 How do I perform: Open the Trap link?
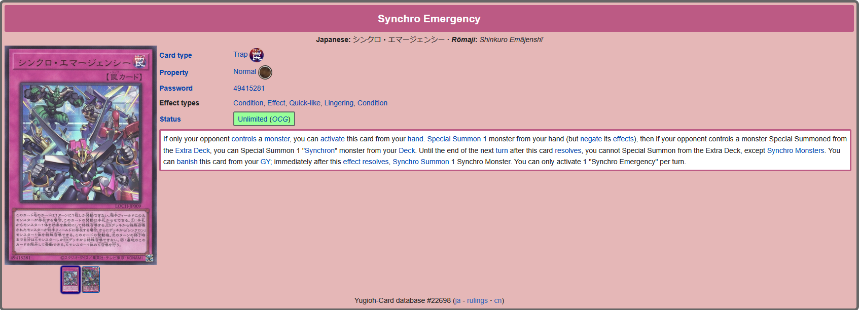(x=240, y=54)
